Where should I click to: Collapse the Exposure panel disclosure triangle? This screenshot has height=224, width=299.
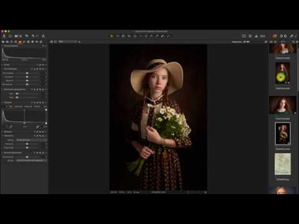click(2, 68)
